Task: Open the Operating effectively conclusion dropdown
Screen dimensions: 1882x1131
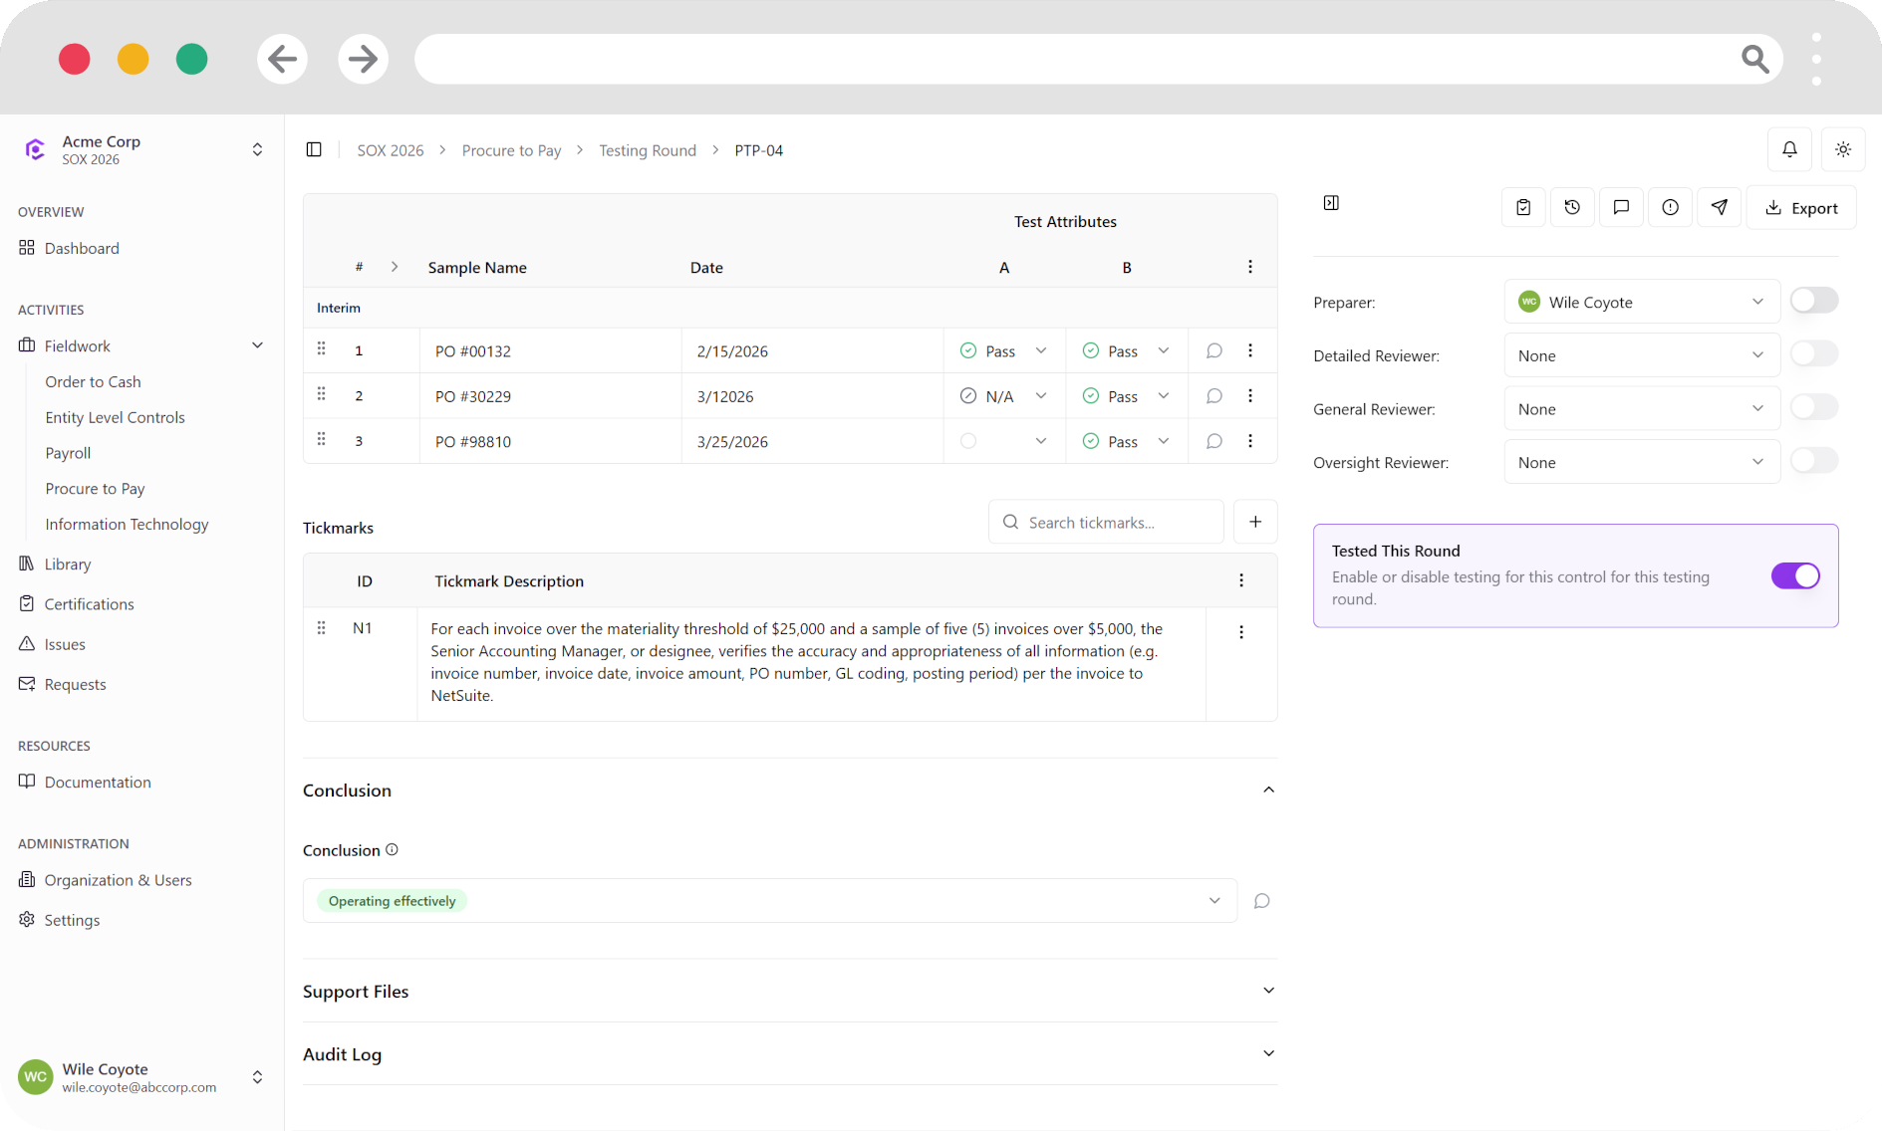Action: [769, 901]
